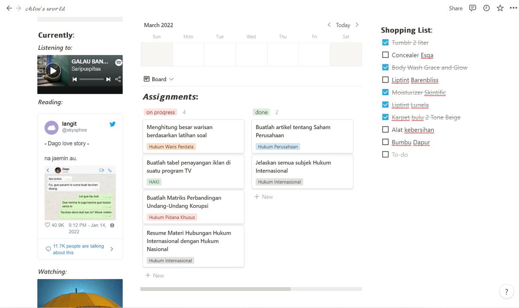Favorite this page with star icon
Viewport: 519px width, 308px height.
tap(500, 8)
